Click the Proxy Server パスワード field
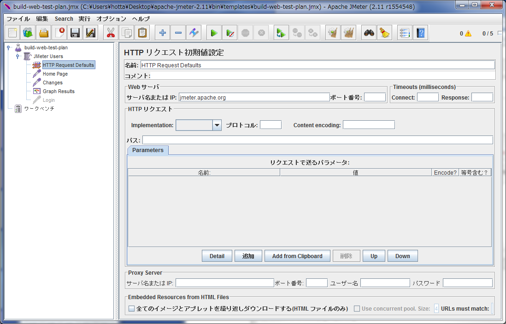Image resolution: width=506 pixels, height=324 pixels. point(468,283)
